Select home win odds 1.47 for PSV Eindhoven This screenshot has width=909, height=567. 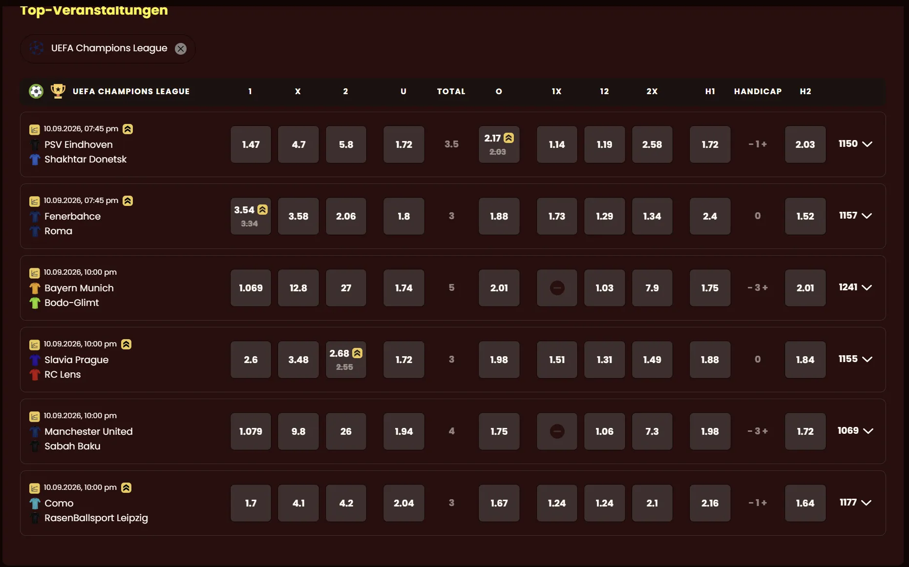coord(251,144)
